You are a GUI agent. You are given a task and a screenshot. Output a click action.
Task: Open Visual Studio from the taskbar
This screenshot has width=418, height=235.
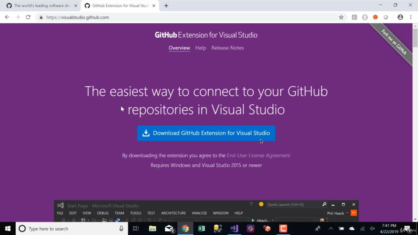[234, 229]
